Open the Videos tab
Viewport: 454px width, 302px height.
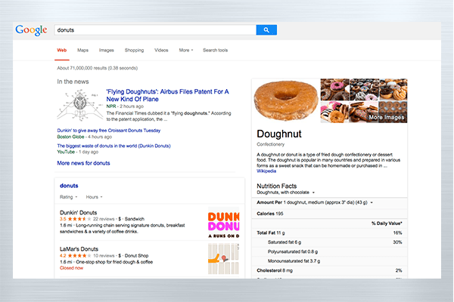(x=161, y=51)
